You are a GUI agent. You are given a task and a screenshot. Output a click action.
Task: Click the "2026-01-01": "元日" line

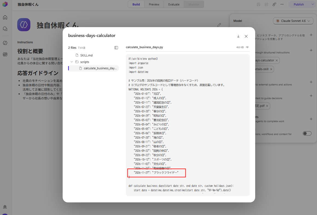click(x=148, y=94)
